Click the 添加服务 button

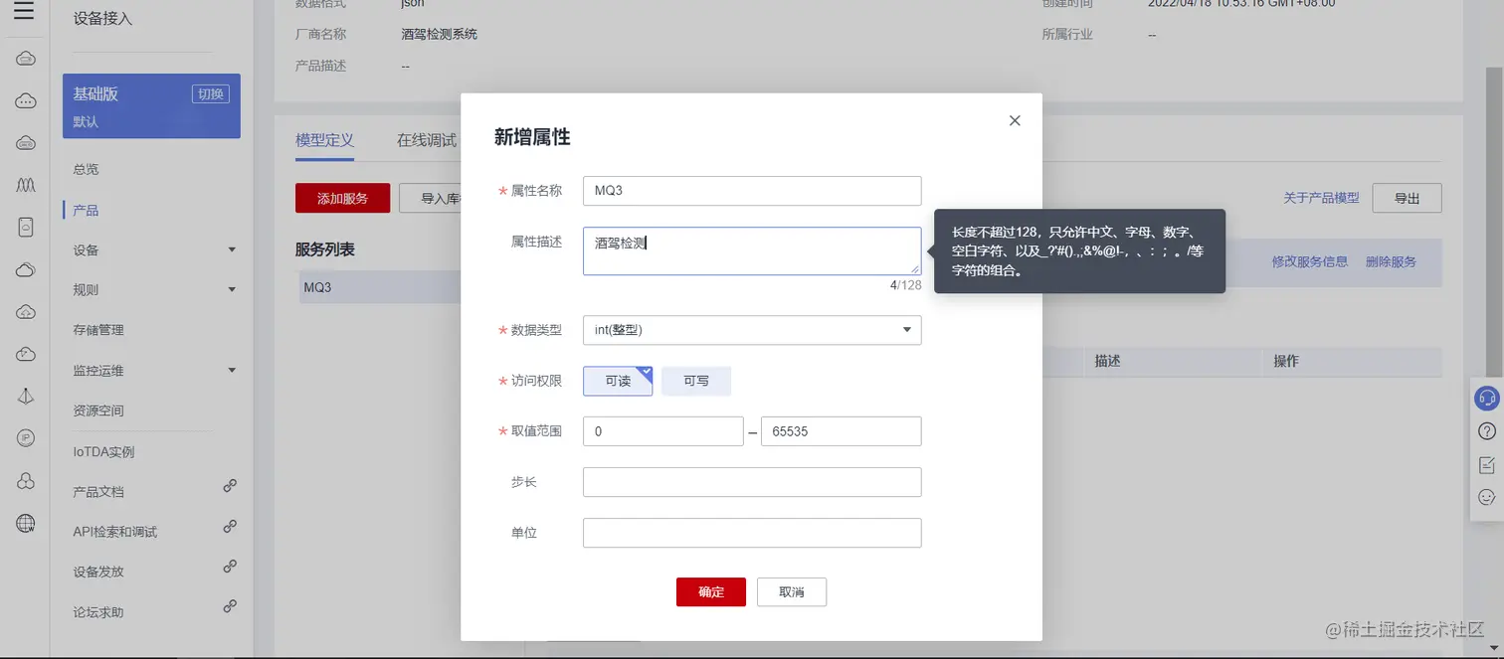click(342, 198)
